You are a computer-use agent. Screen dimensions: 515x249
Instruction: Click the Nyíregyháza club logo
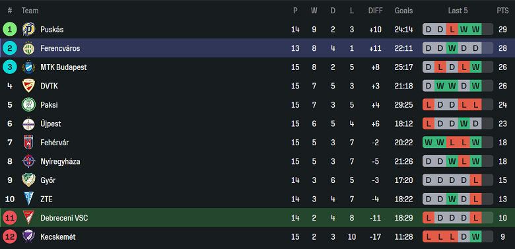[28, 162]
